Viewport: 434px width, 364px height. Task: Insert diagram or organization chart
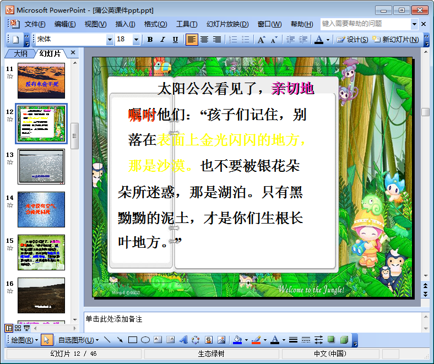tap(196, 340)
